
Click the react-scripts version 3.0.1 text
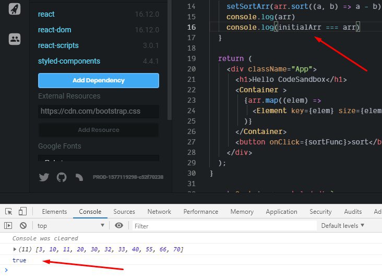[x=151, y=45]
